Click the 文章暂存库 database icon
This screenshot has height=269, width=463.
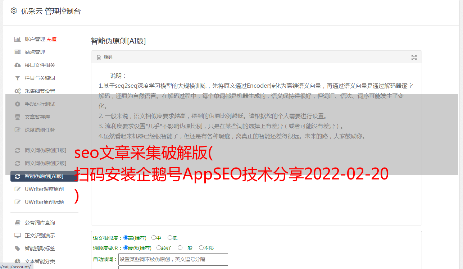[17, 117]
